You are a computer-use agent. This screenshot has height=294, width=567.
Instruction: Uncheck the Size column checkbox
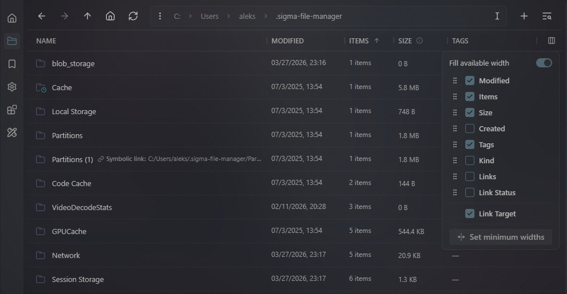(x=470, y=112)
